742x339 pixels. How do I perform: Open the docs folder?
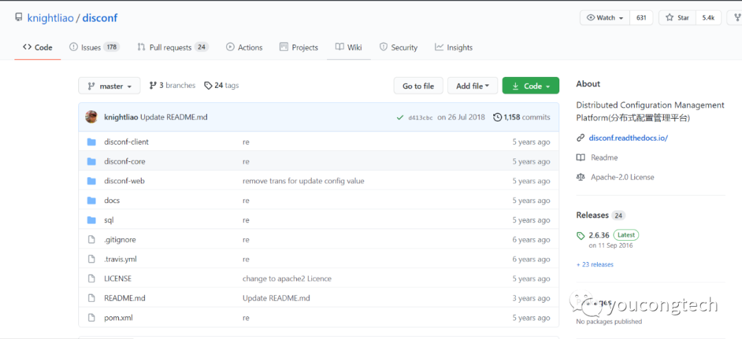tap(112, 200)
